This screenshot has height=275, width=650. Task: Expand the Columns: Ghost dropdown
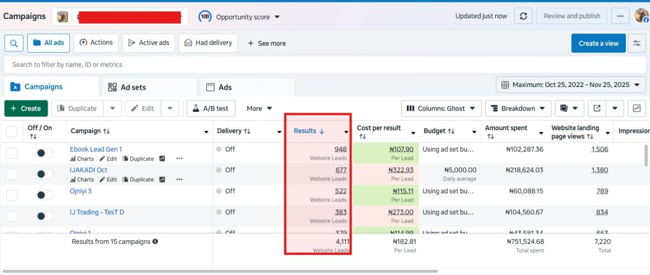pos(441,109)
